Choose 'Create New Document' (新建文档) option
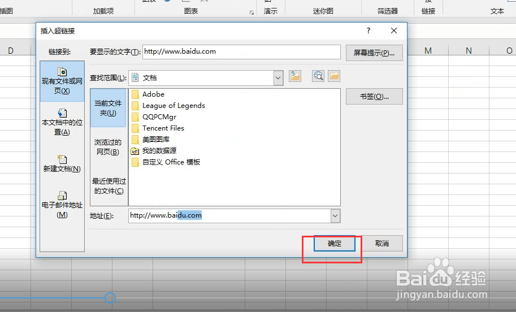 coord(62,164)
